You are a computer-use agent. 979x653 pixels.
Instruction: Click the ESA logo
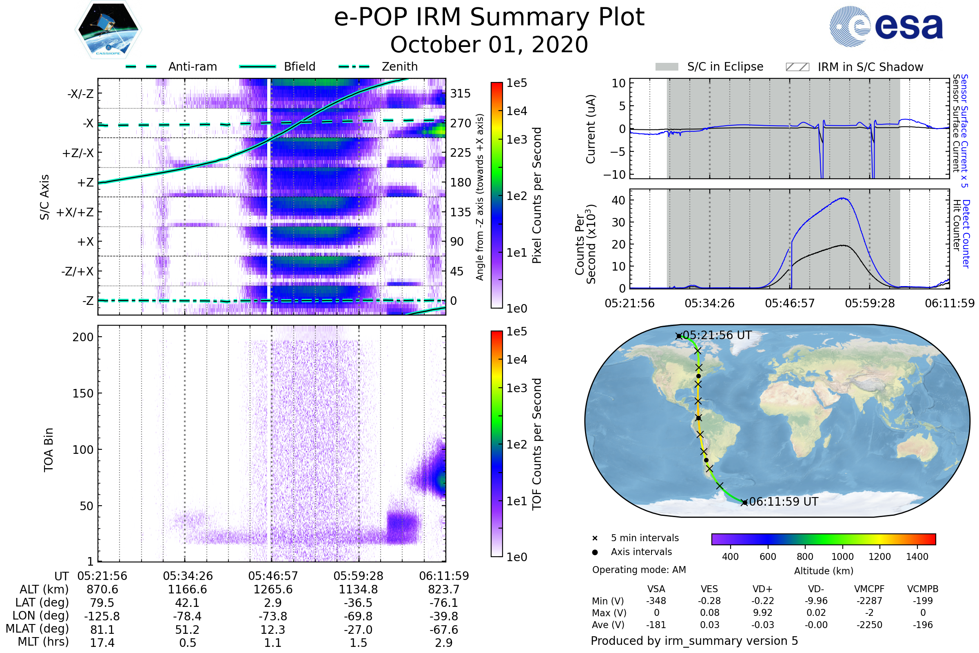[x=886, y=27]
